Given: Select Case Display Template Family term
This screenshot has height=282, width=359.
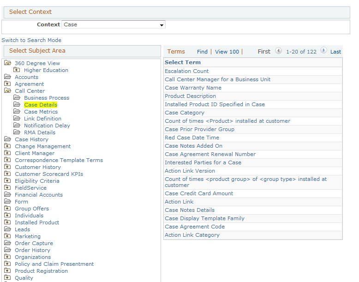Looking at the screenshot, I should click(x=205, y=218).
